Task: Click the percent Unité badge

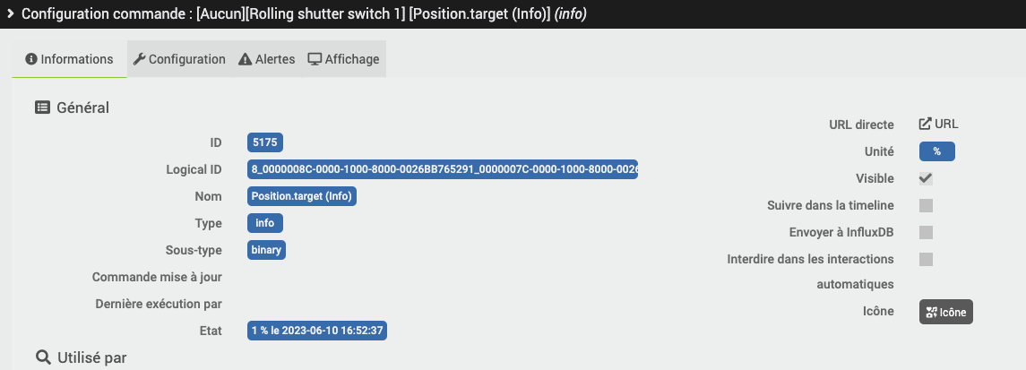Action: [937, 151]
